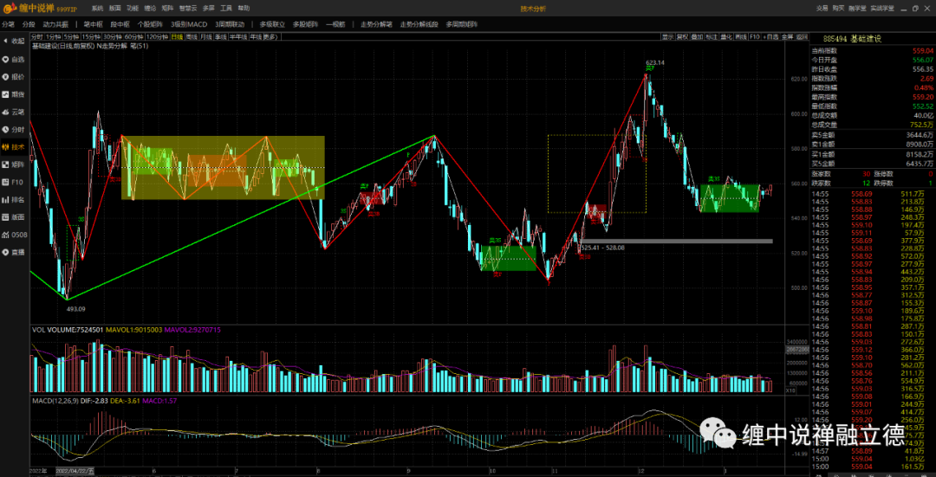Open the 工具 menu

226,9
